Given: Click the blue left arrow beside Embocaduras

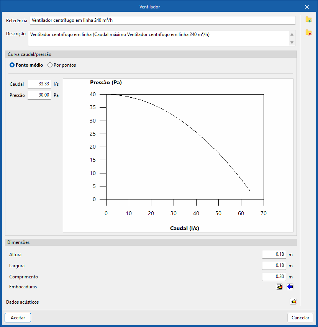Looking at the screenshot, I should coord(290,287).
